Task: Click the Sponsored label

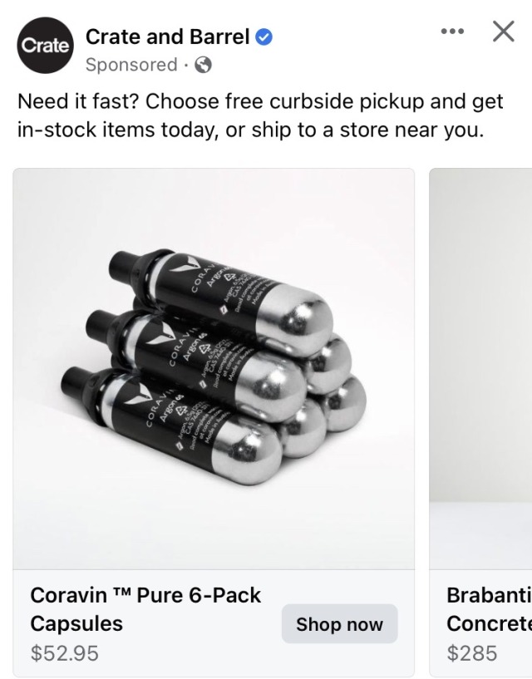Action: (x=131, y=65)
